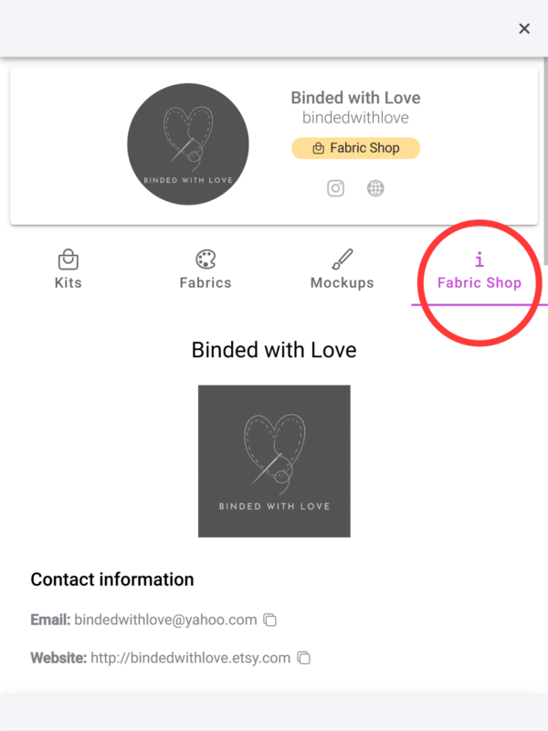This screenshot has height=731, width=548.
Task: Click the Kits shopping bag icon
Action: click(x=68, y=260)
